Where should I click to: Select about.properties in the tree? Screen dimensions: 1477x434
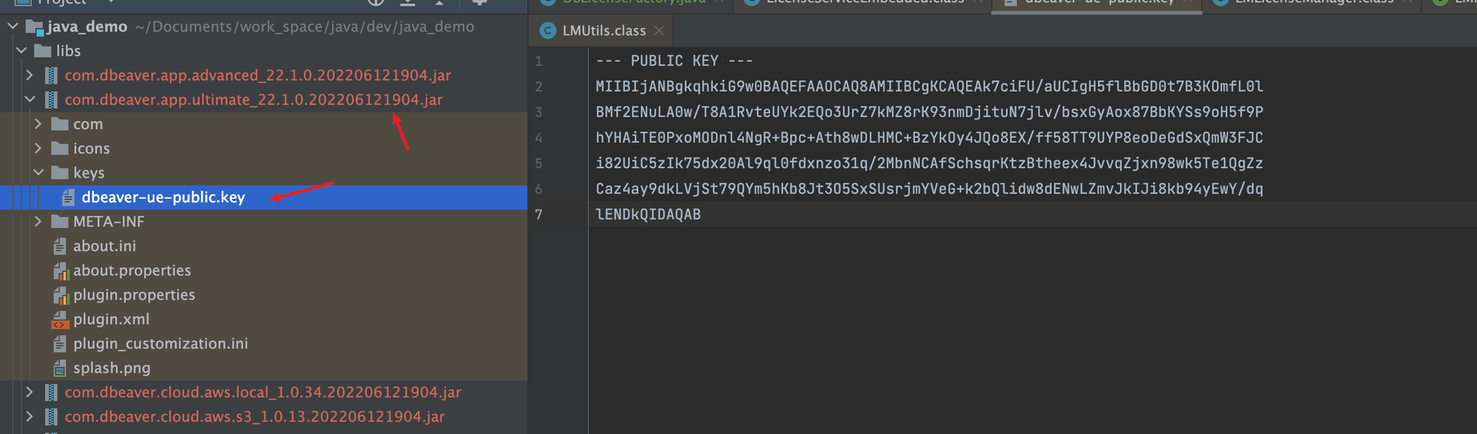pyautogui.click(x=132, y=271)
